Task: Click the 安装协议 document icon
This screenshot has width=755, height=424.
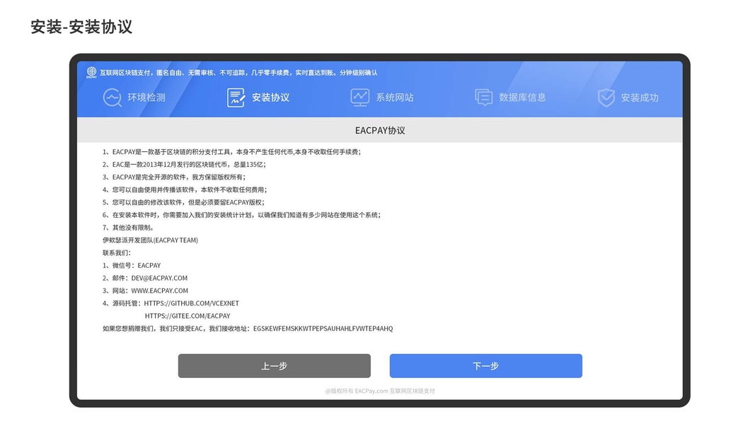Action: pyautogui.click(x=236, y=98)
